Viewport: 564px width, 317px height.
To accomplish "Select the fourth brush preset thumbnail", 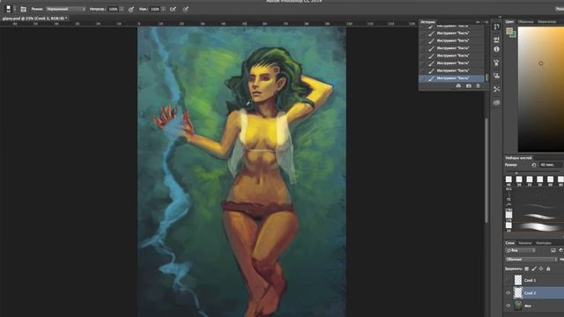I will point(540,179).
